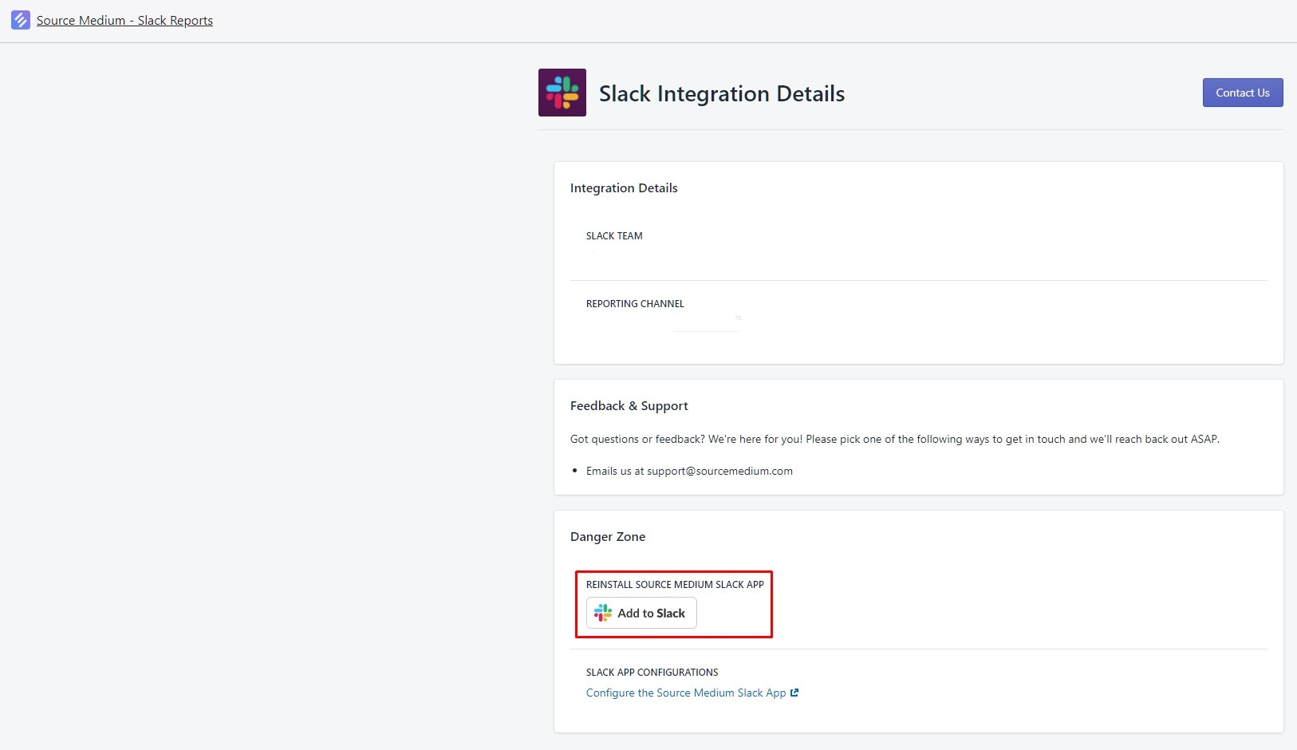Click the Slack Integration Details heading

point(722,93)
